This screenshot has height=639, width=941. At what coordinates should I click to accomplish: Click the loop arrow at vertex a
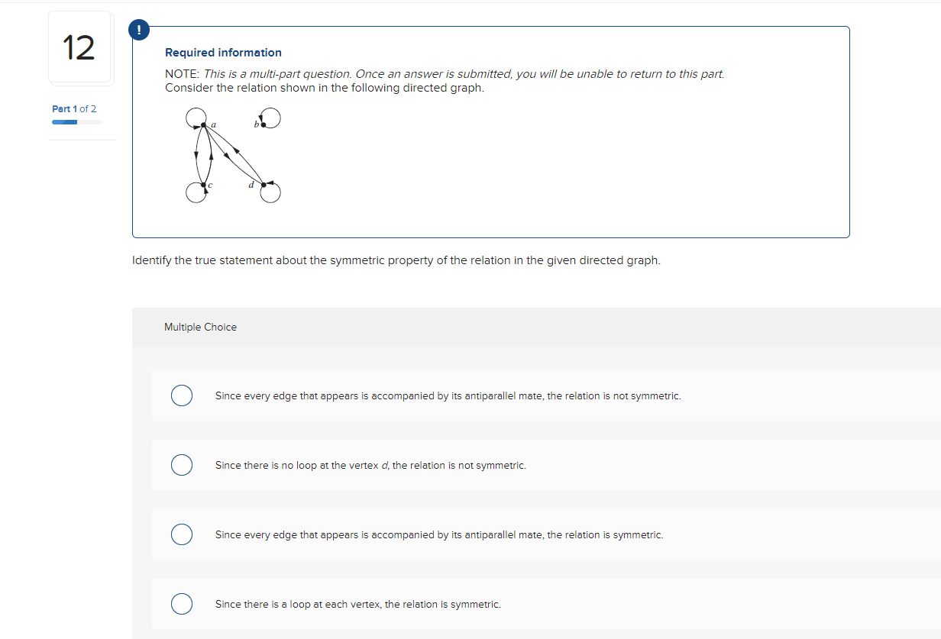[196, 115]
